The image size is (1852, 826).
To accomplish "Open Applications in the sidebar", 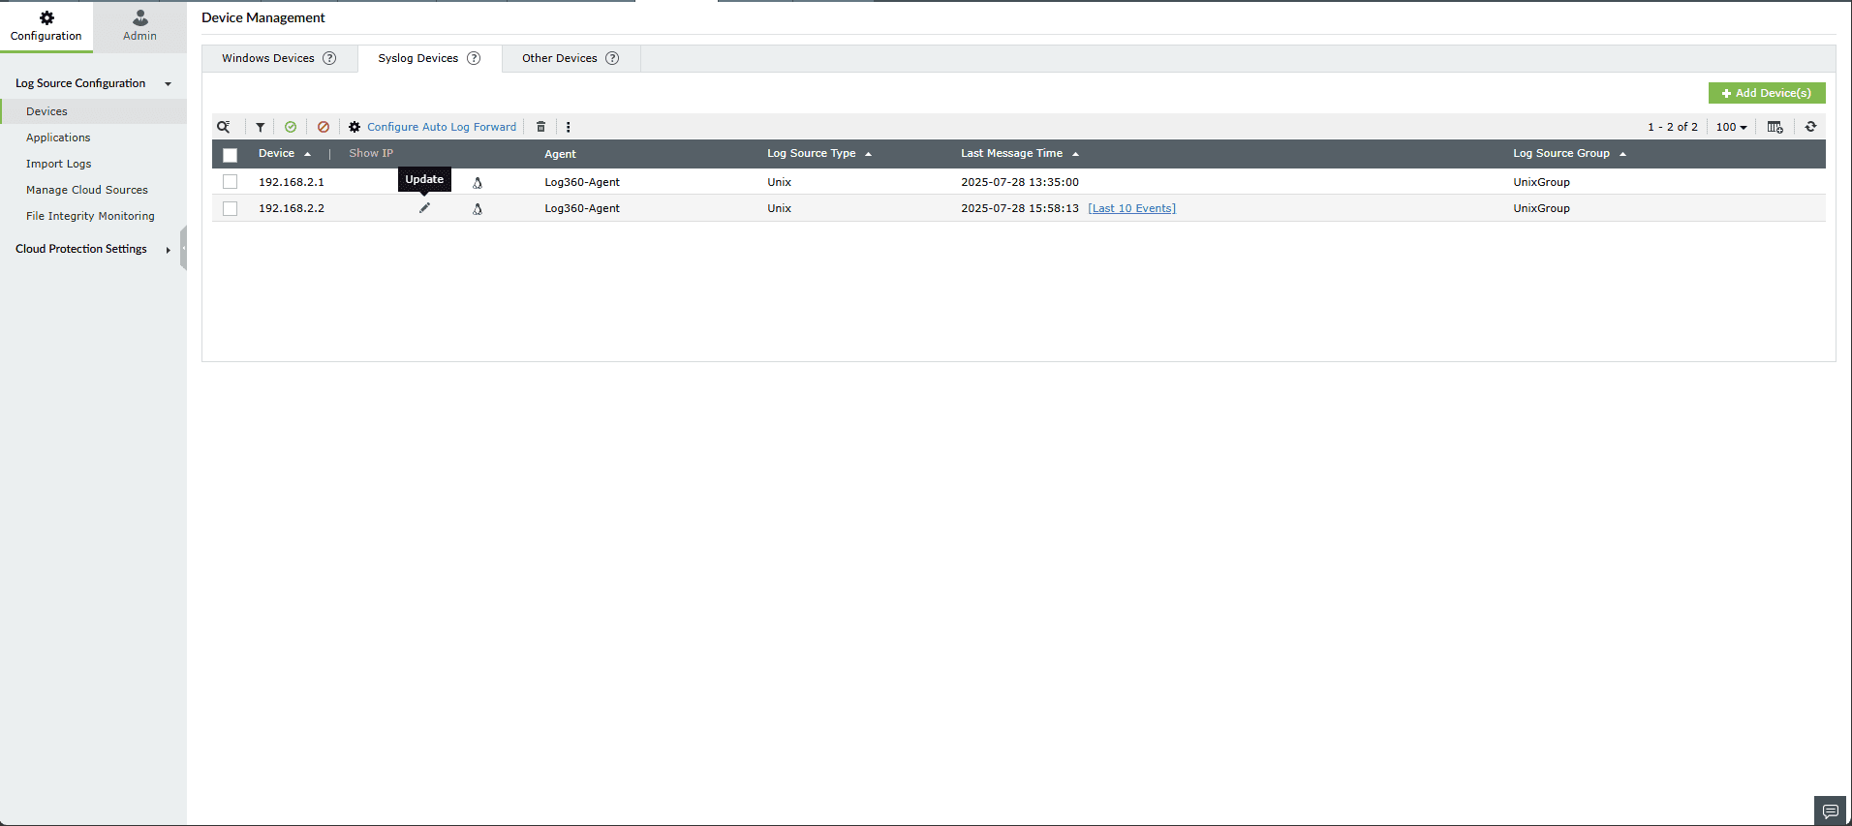I will click(58, 138).
